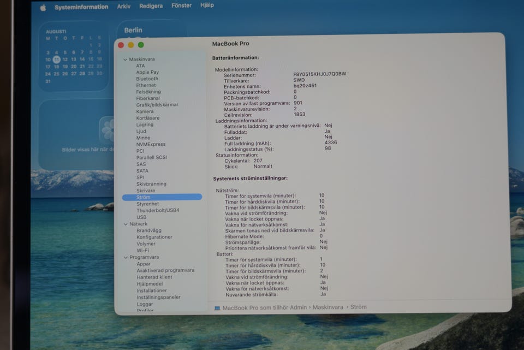Select ATA in sidebar

click(x=140, y=66)
